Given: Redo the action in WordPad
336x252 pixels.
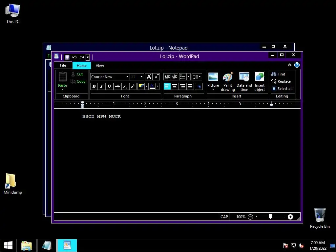Looking at the screenshot, I should [x=82, y=57].
